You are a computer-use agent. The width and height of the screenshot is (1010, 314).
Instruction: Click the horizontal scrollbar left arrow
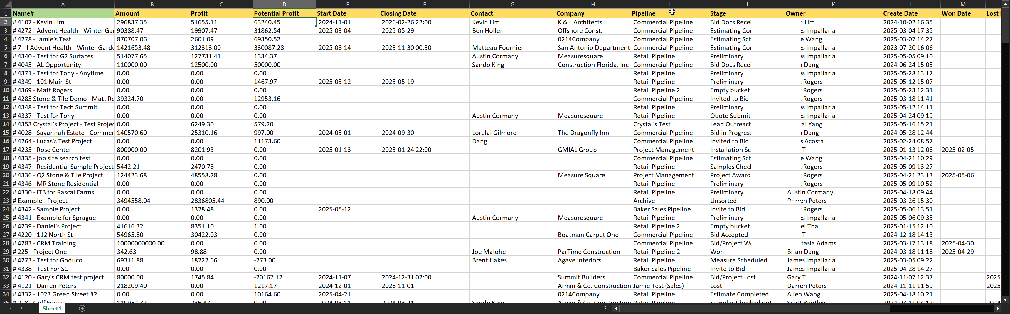pos(616,308)
